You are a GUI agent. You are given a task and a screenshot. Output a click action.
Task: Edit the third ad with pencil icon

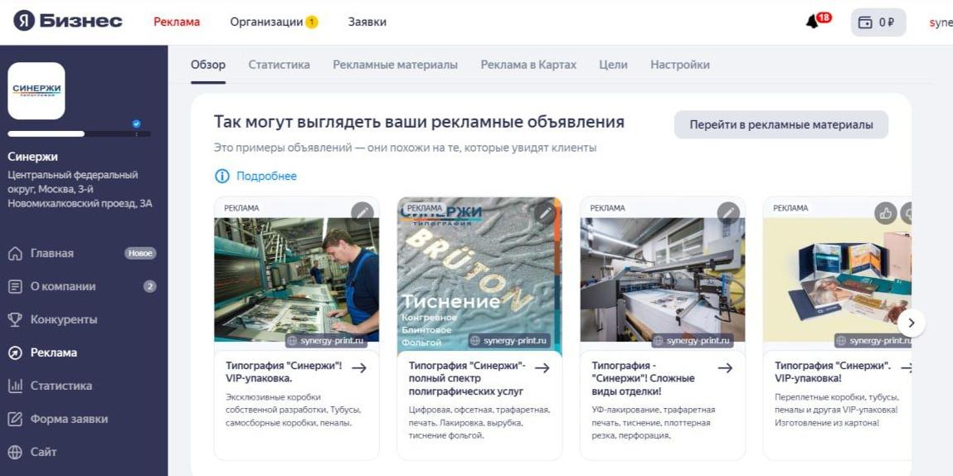pos(728,212)
